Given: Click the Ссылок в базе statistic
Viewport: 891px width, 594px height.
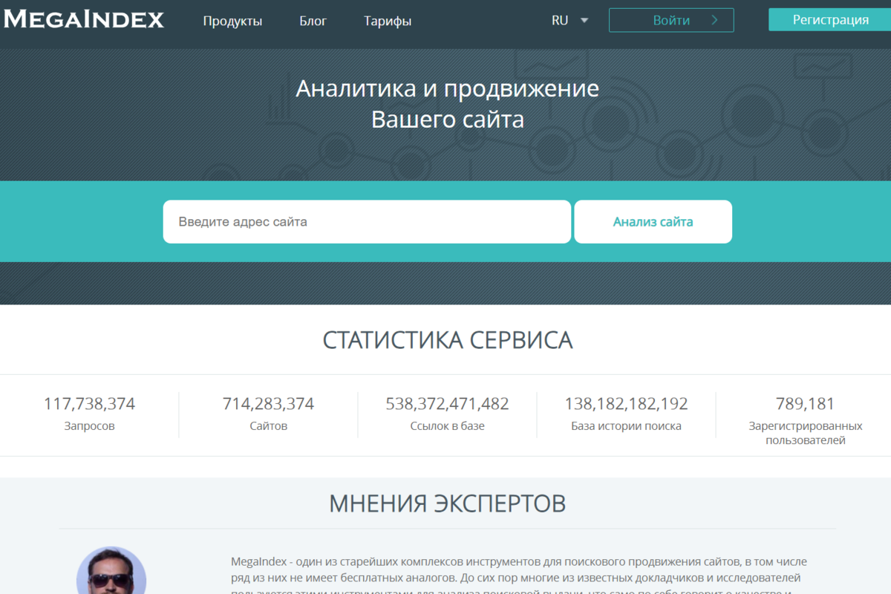Looking at the screenshot, I should coord(448,414).
